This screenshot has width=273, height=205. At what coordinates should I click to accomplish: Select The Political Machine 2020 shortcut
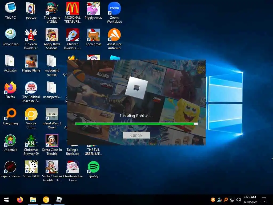coord(31,92)
